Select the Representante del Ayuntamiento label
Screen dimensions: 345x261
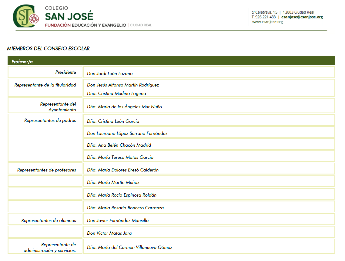coord(58,107)
